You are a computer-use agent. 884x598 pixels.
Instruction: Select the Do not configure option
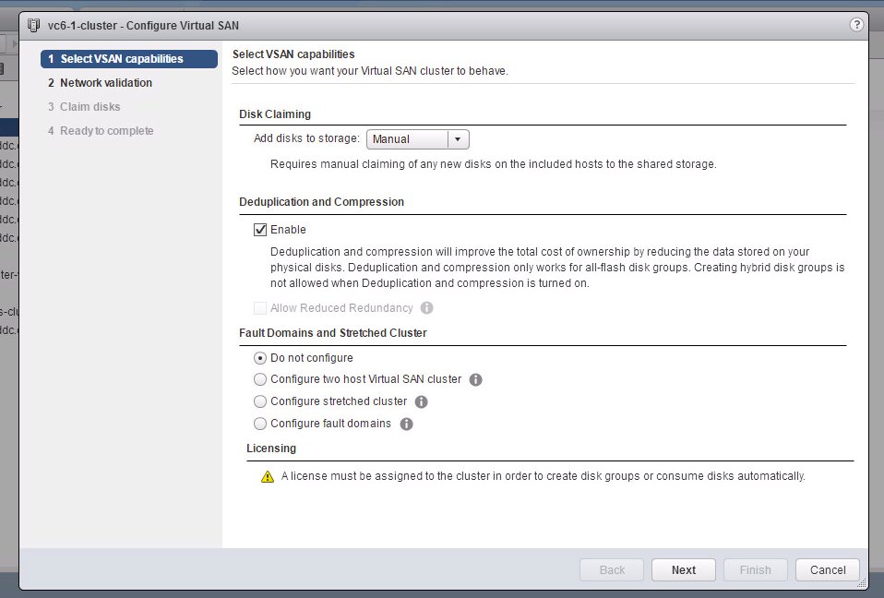pos(260,358)
